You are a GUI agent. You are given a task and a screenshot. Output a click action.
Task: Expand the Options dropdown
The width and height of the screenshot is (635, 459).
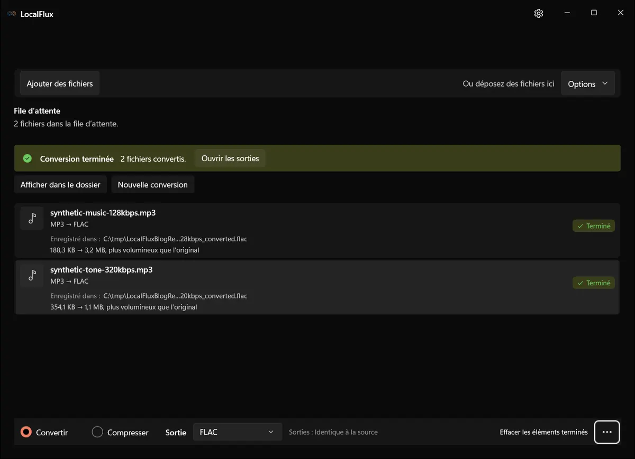pyautogui.click(x=588, y=84)
